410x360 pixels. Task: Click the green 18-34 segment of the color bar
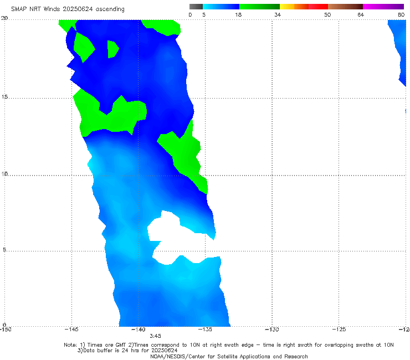[x=259, y=7]
